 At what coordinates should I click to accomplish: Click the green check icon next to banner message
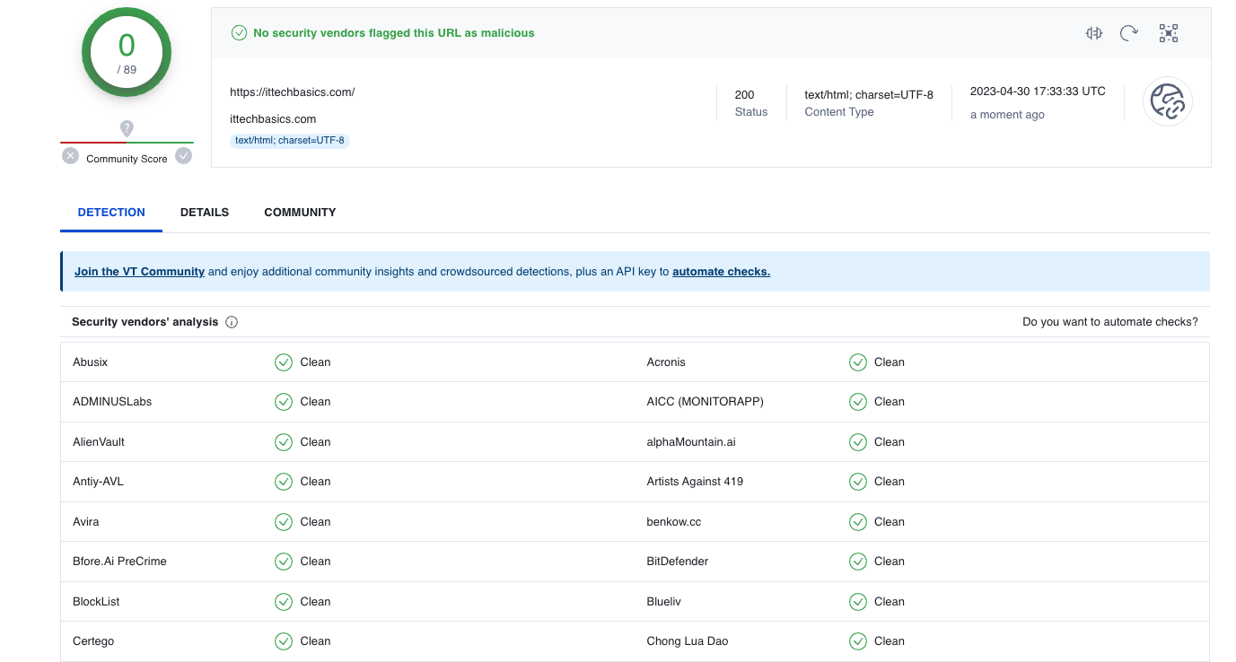tap(239, 32)
